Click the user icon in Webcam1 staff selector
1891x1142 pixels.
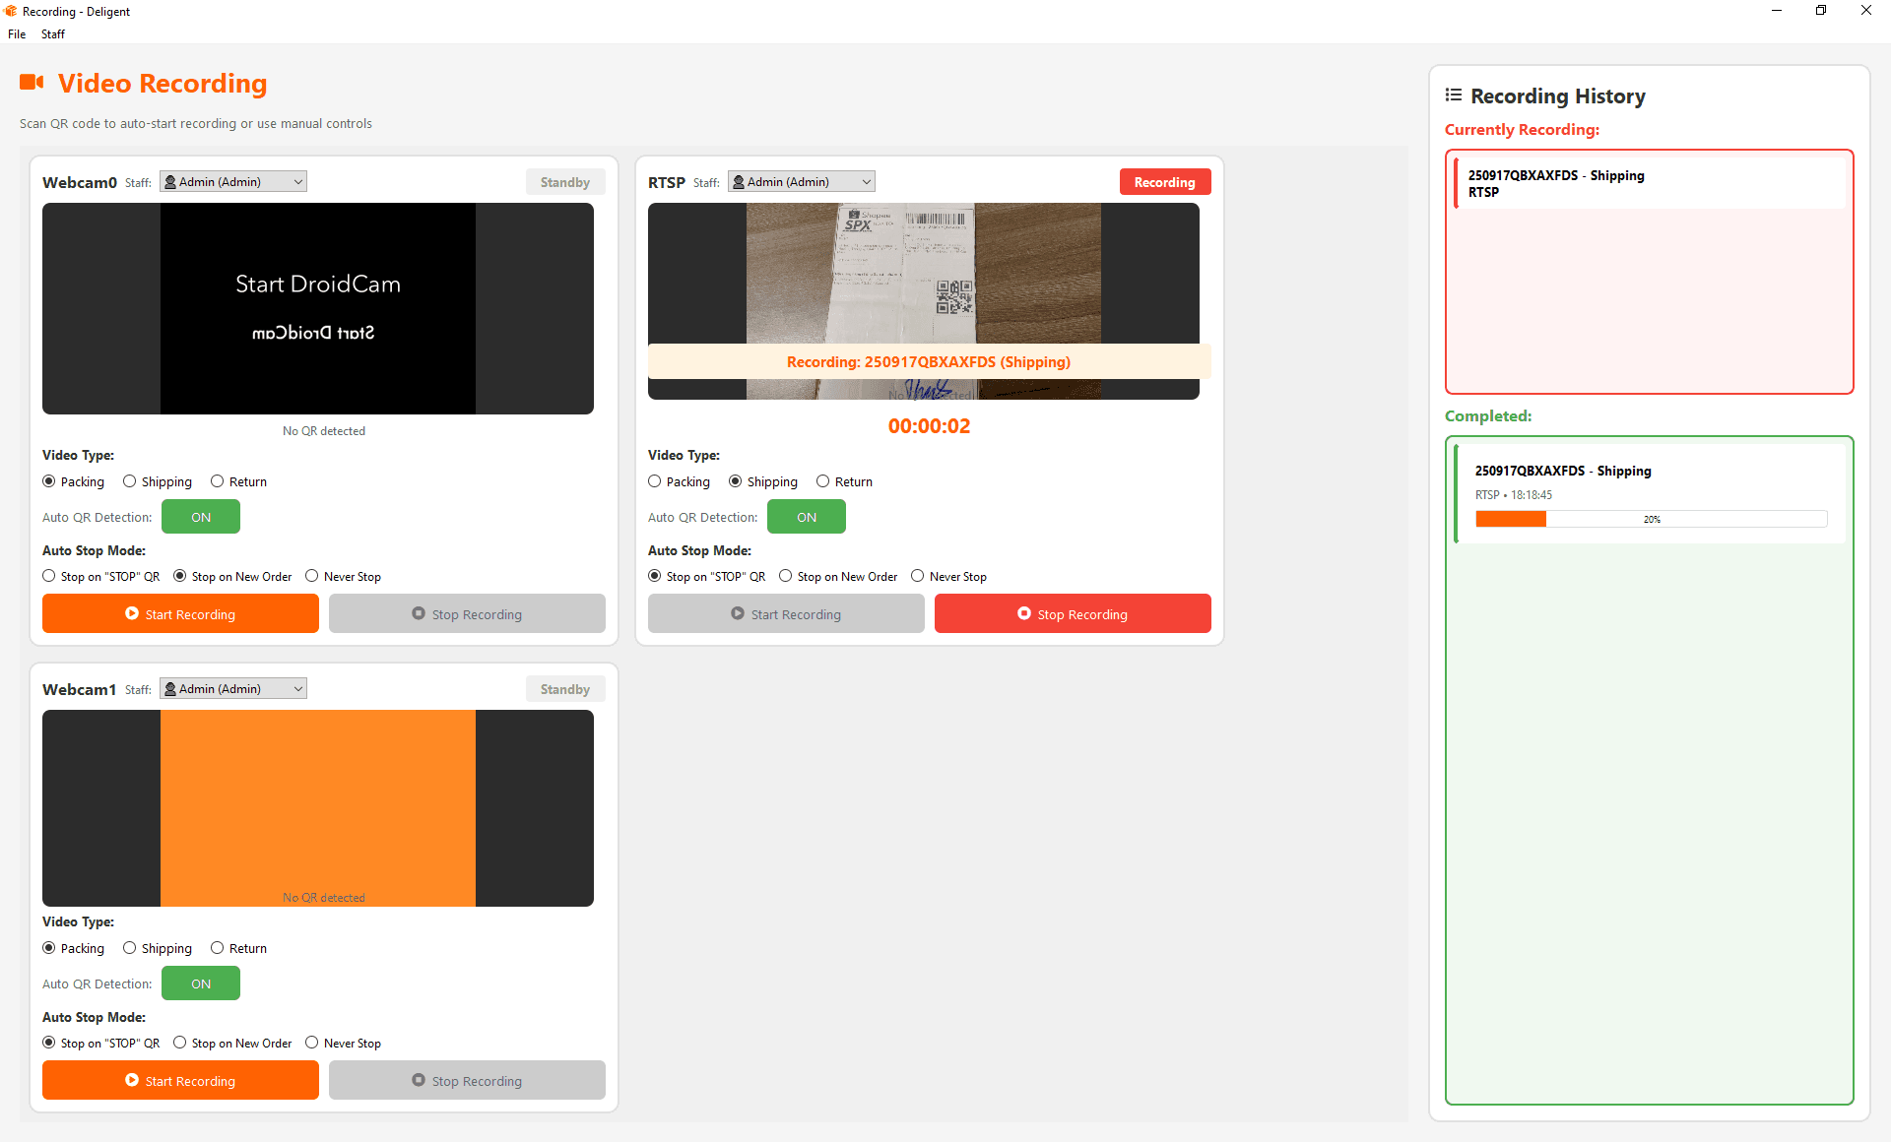pyautogui.click(x=170, y=689)
